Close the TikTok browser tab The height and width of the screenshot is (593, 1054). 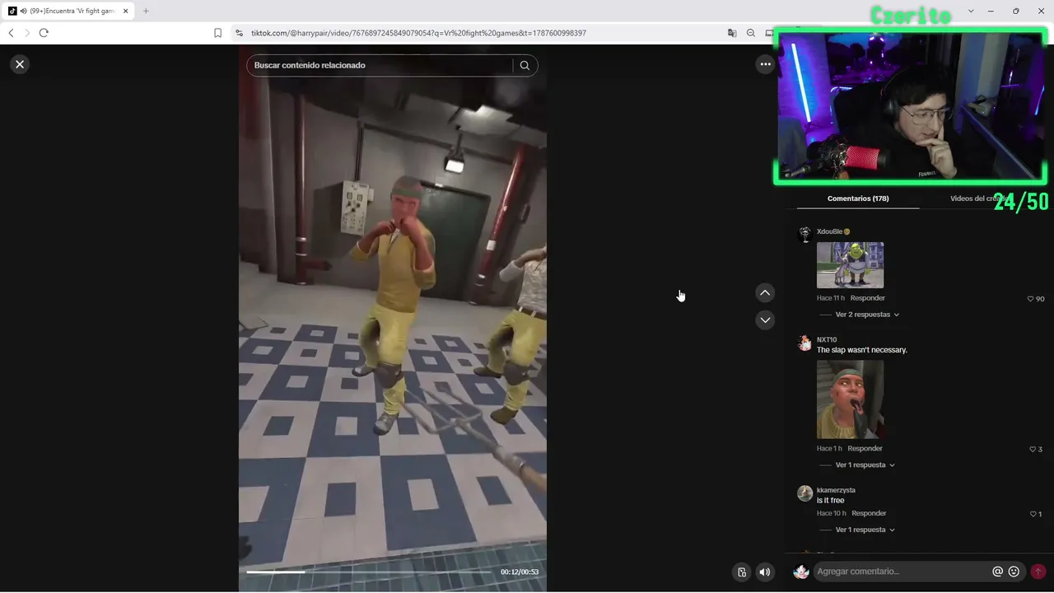point(126,11)
